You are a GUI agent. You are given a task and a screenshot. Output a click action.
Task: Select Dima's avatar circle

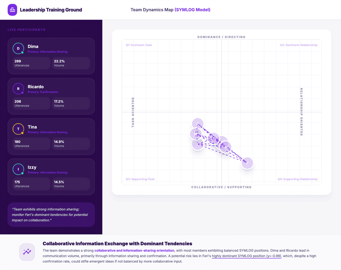pos(18,48)
